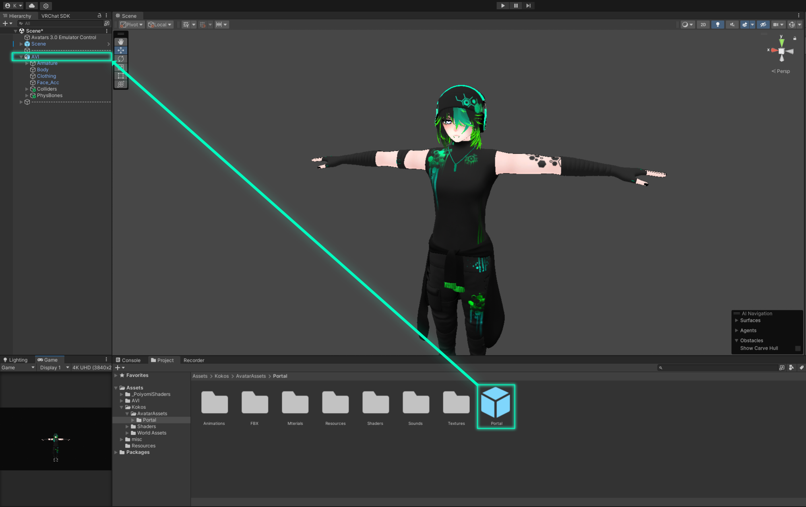Select the Animations folder
Screen dimensions: 806x507
tap(214, 407)
